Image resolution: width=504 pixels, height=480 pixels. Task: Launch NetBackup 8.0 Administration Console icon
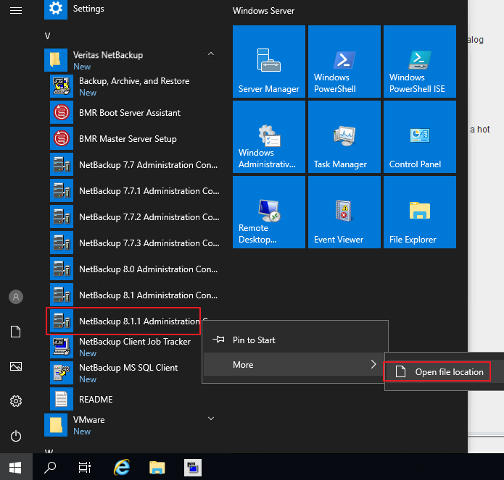coord(62,269)
